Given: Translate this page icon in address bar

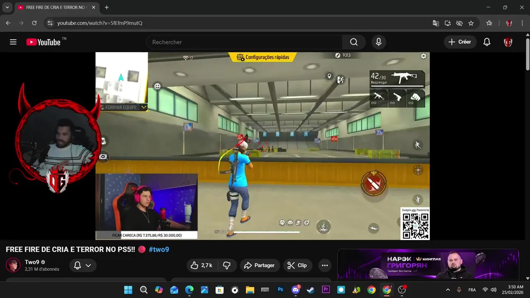Looking at the screenshot, I should [x=436, y=23].
